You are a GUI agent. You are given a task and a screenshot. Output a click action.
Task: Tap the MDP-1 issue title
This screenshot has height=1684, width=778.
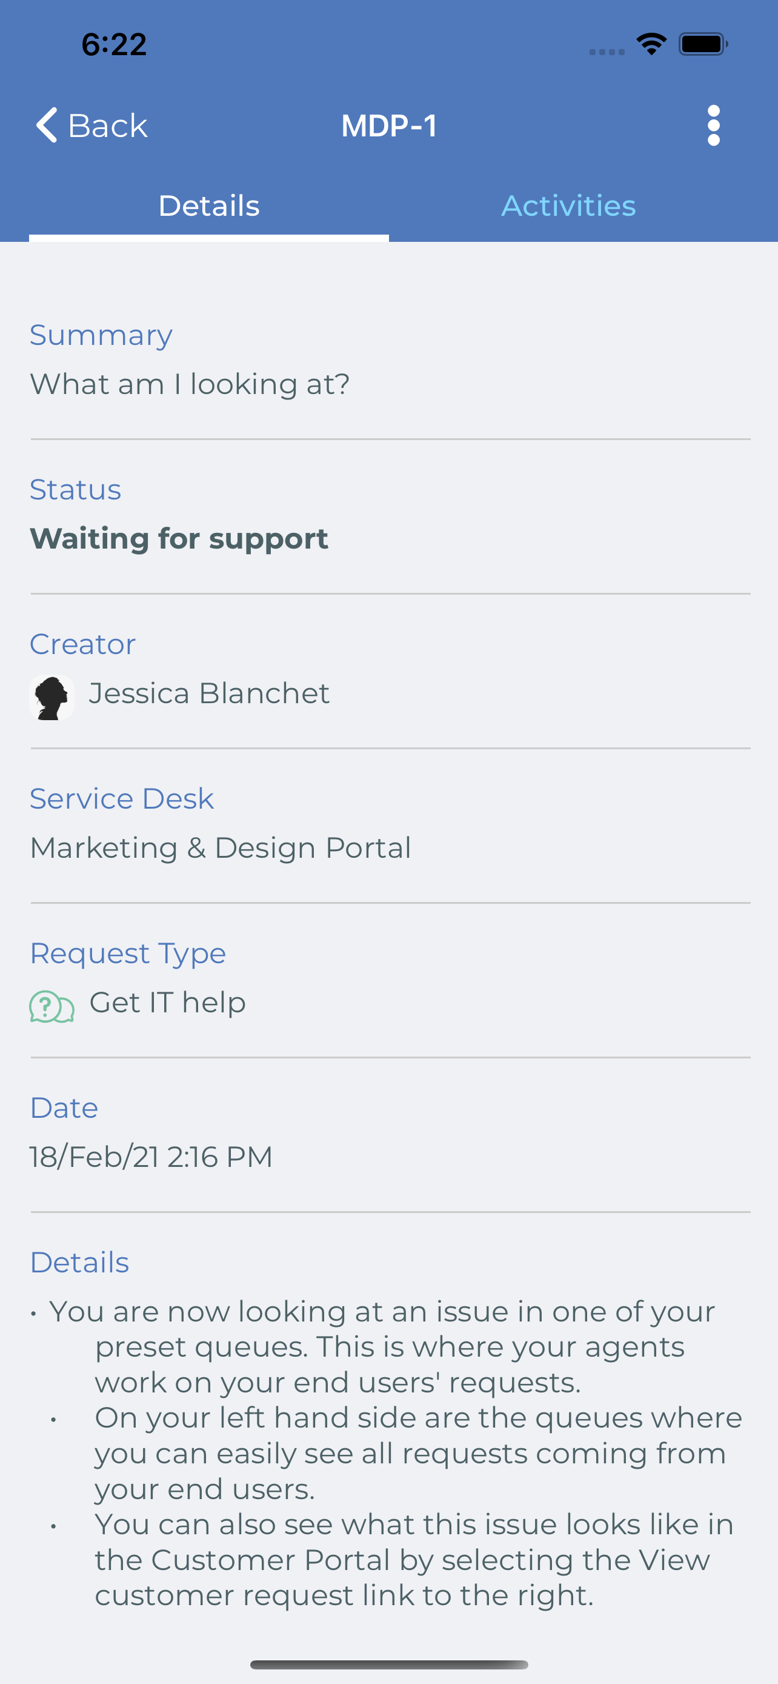click(x=390, y=125)
